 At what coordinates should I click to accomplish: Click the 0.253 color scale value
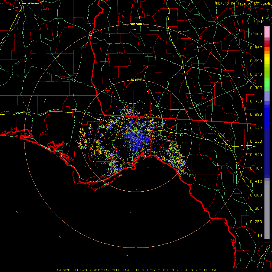coord(256,222)
